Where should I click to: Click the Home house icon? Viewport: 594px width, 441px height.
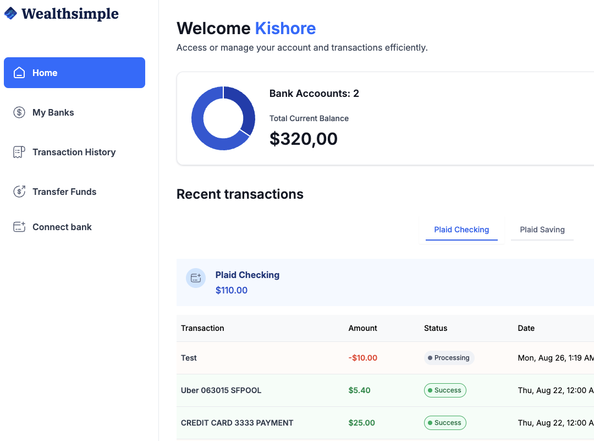(19, 73)
